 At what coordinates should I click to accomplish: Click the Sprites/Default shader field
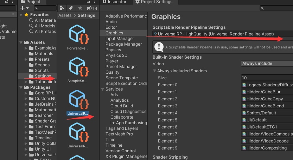click(267, 113)
